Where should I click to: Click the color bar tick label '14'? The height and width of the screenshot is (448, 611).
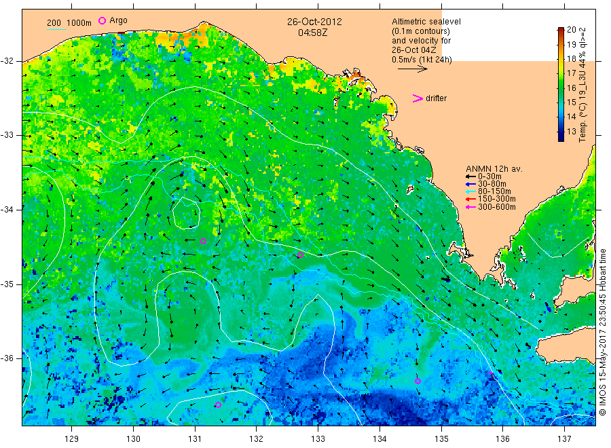tap(571, 117)
